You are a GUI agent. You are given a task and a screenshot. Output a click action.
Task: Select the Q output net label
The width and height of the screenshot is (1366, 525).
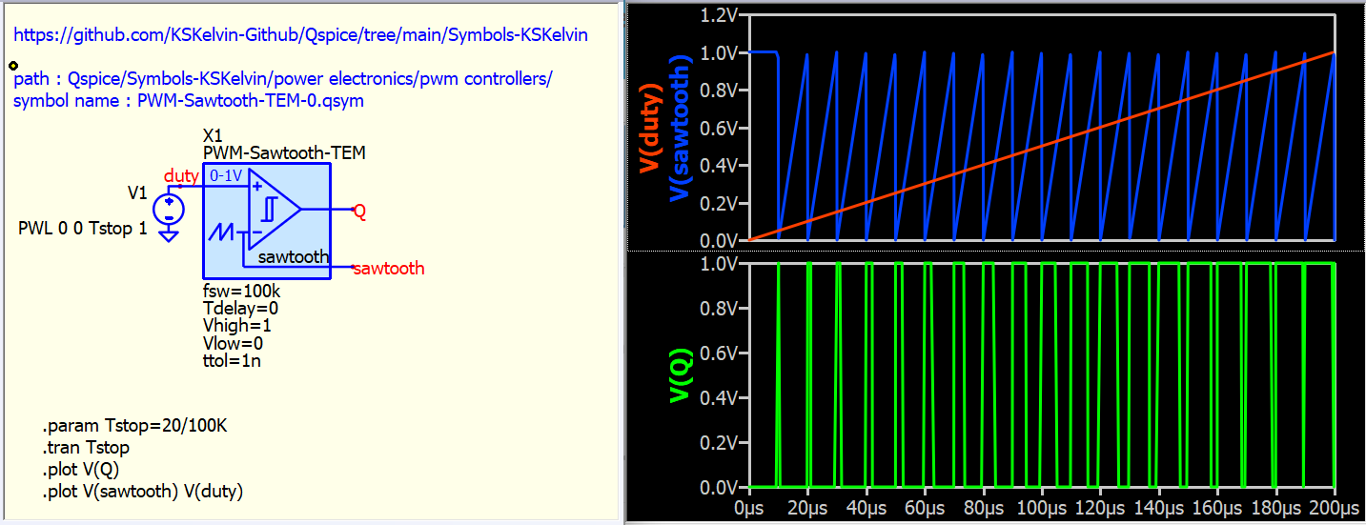click(359, 212)
